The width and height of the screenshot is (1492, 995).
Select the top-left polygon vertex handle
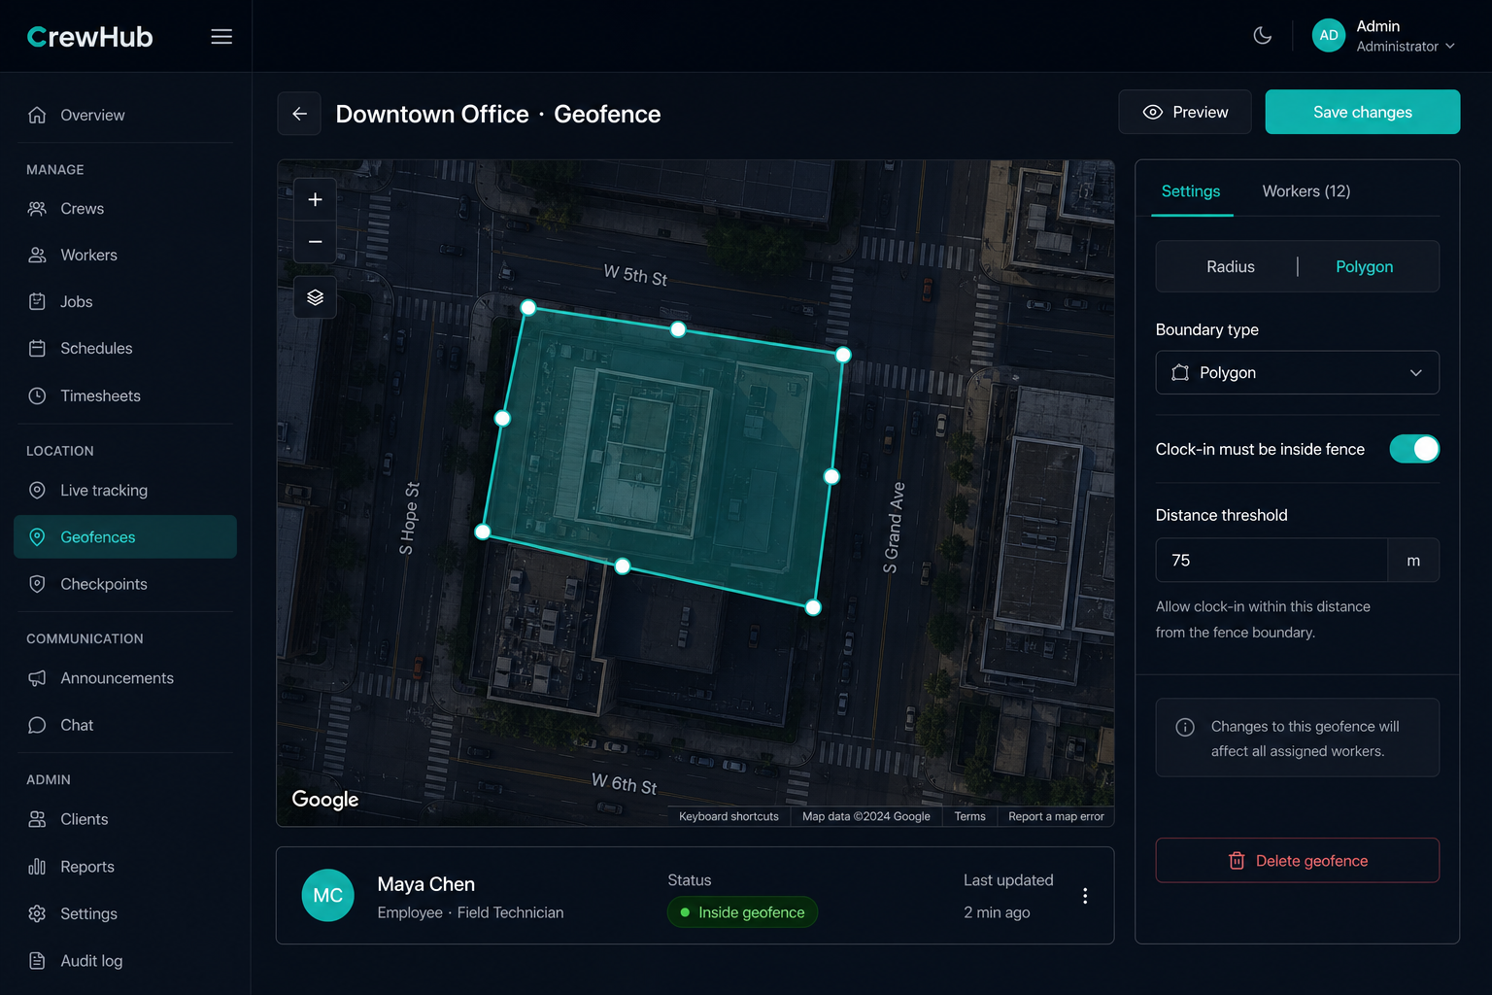point(528,308)
